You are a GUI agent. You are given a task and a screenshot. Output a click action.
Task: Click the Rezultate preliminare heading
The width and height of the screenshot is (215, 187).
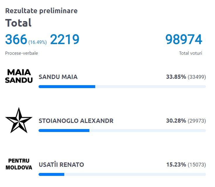[41, 11]
